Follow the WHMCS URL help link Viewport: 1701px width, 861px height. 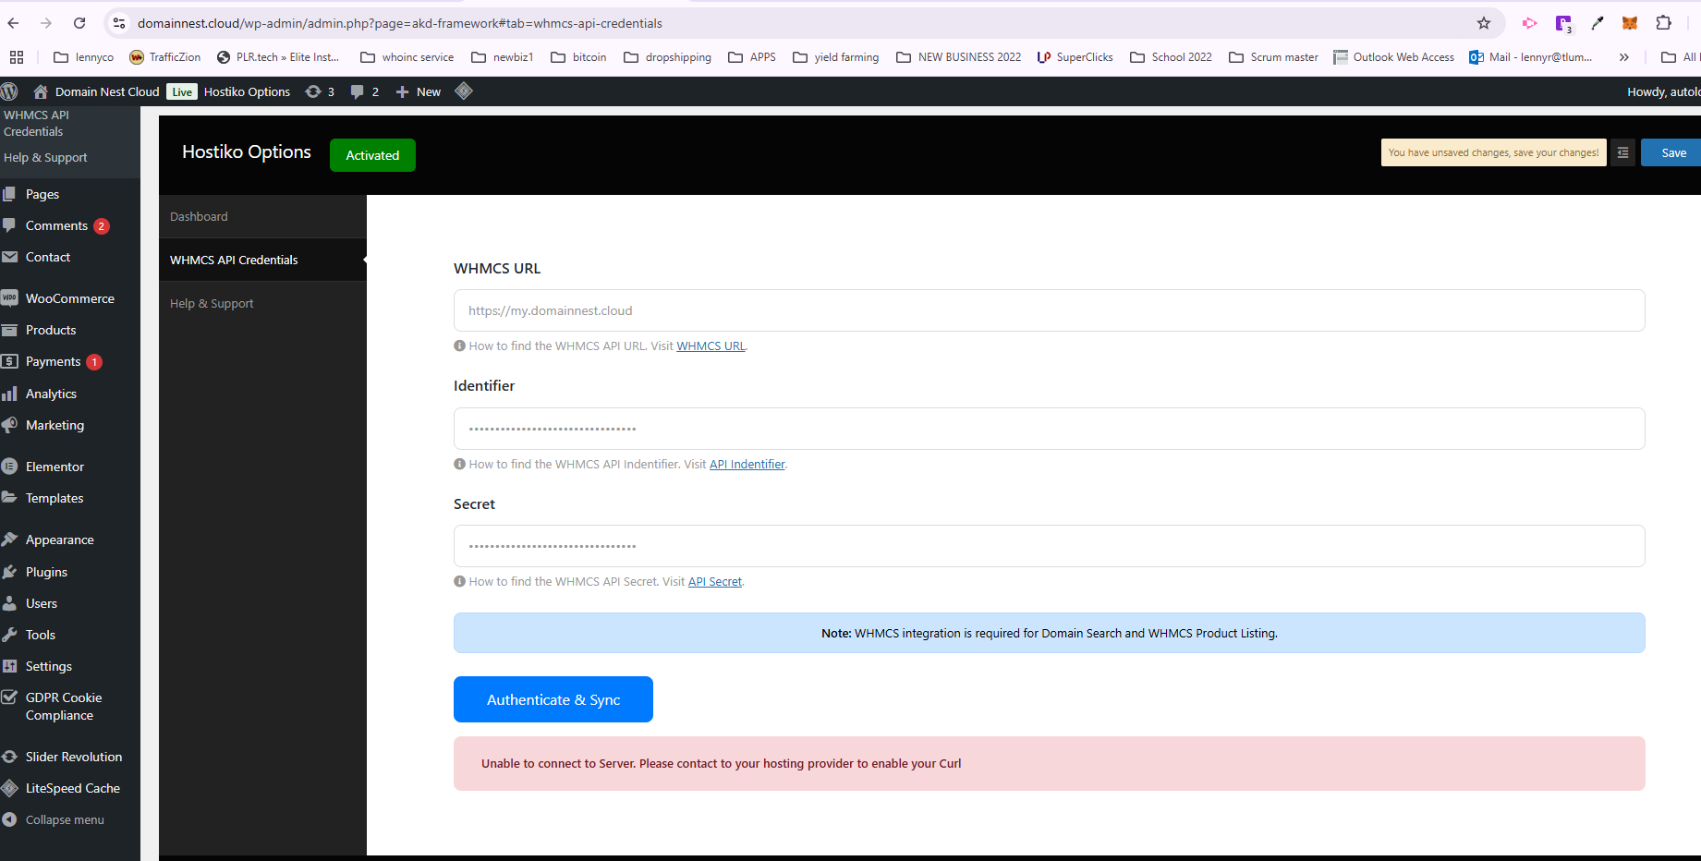point(711,346)
